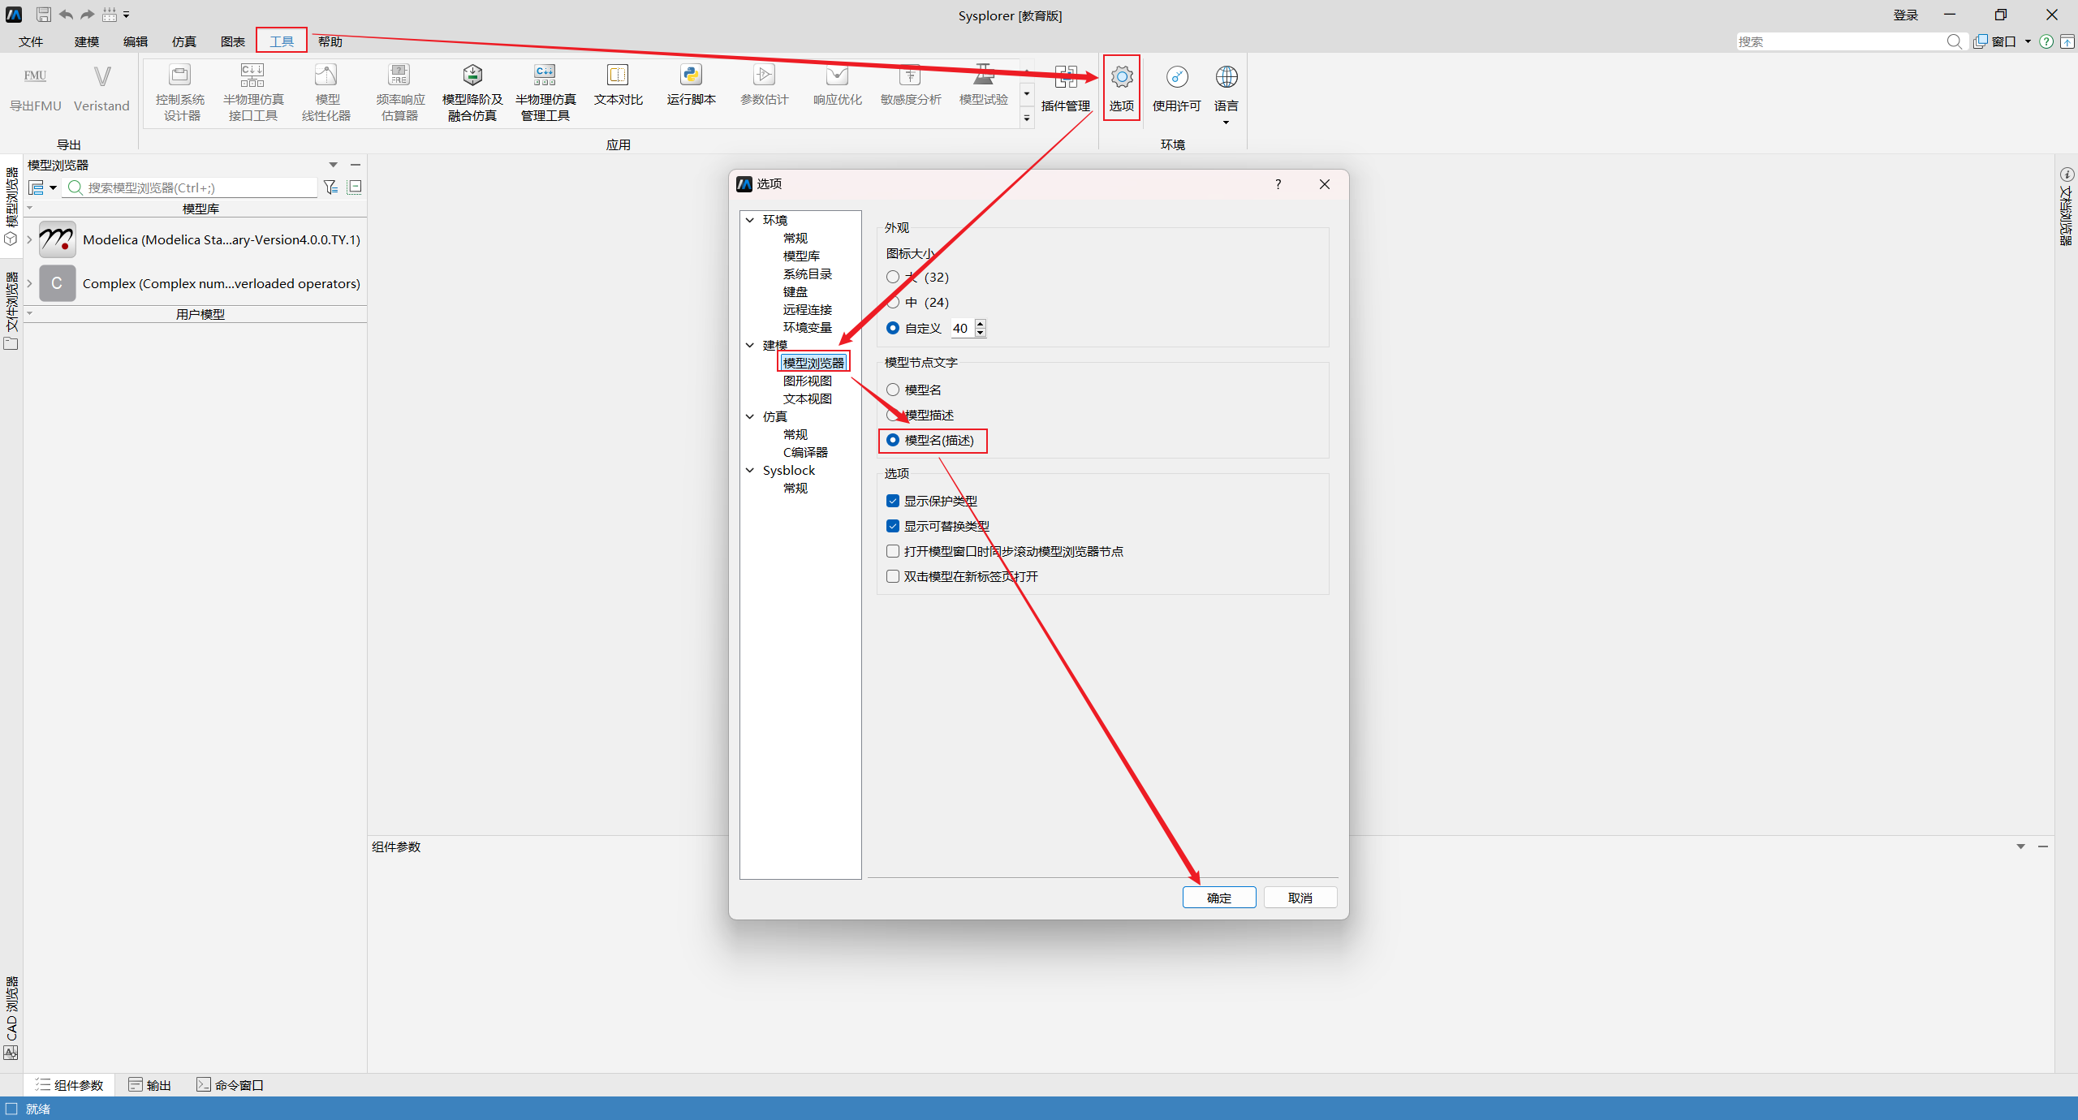
Task: Click the 登录 login link
Action: tap(1906, 15)
